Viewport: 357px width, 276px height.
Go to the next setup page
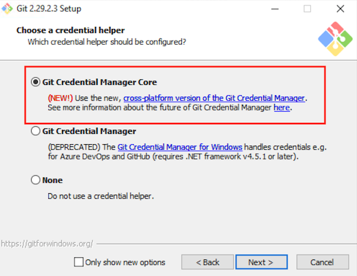(261, 262)
